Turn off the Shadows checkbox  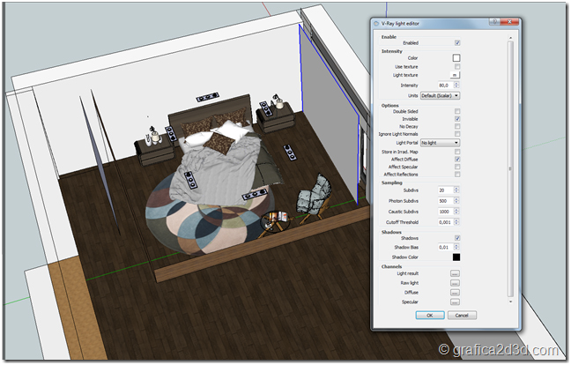point(456,238)
